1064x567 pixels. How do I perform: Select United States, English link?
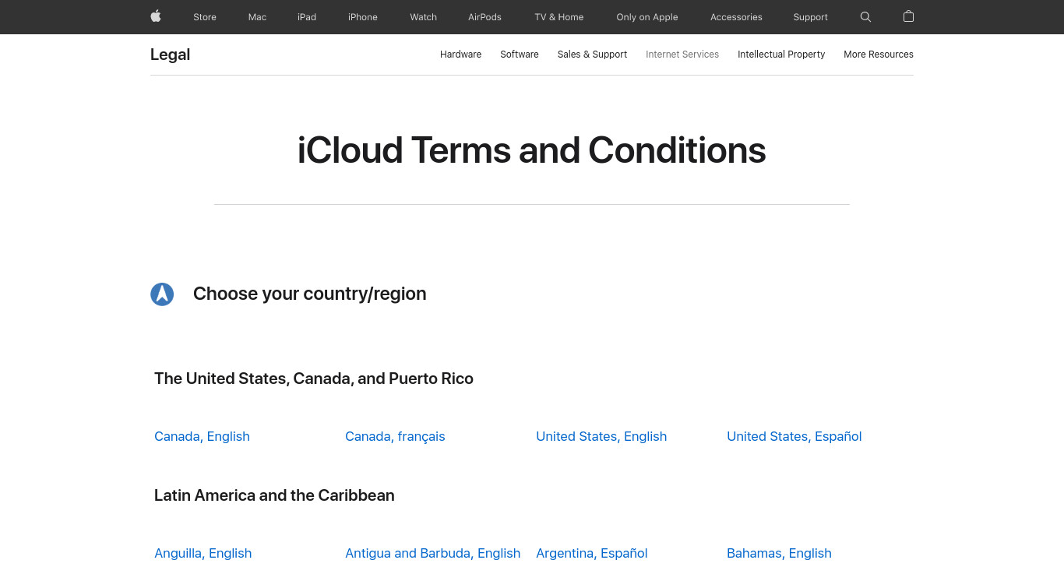coord(601,436)
